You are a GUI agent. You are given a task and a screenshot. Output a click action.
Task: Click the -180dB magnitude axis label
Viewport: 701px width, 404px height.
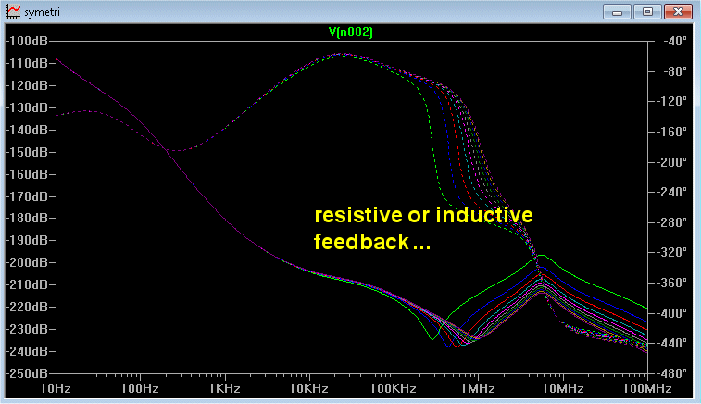point(26,218)
